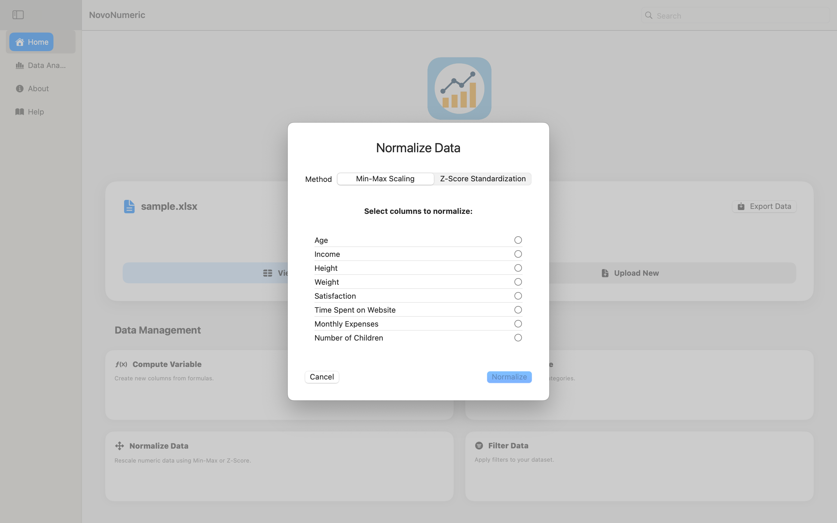Click the Normalize Data arrows icon
This screenshot has width=837, height=523.
point(119,446)
